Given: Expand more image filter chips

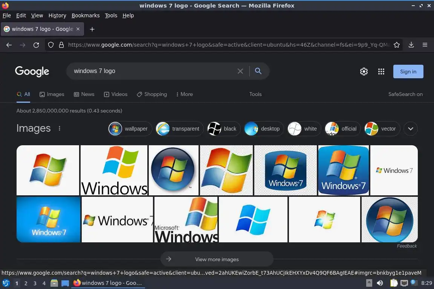Looking at the screenshot, I should pos(411,129).
